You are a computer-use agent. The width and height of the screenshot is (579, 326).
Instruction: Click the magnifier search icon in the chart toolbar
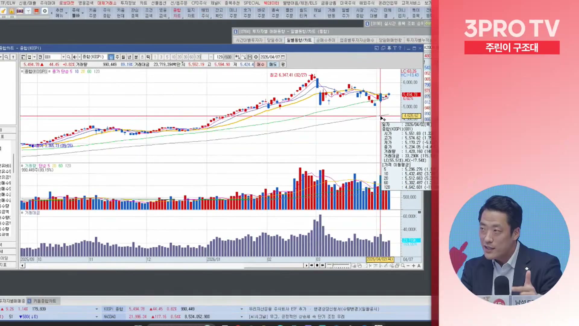tap(68, 57)
